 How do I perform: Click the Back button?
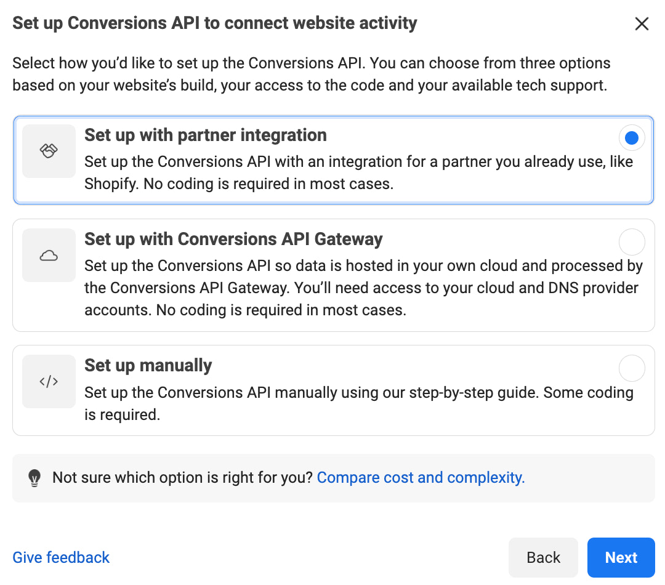point(543,557)
